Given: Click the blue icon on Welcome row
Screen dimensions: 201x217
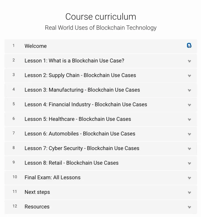Looking at the screenshot, I should click(x=189, y=45).
